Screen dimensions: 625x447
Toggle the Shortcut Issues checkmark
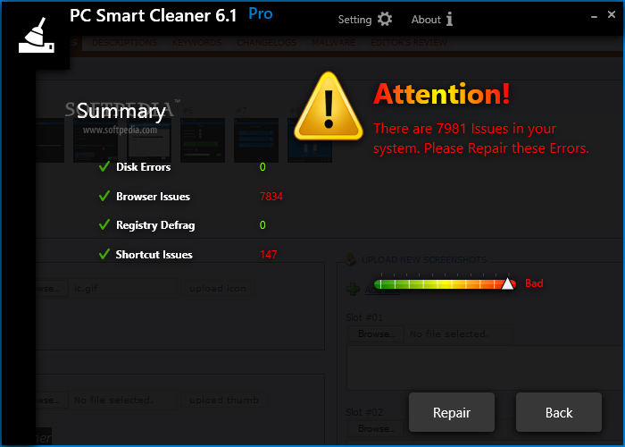point(104,254)
